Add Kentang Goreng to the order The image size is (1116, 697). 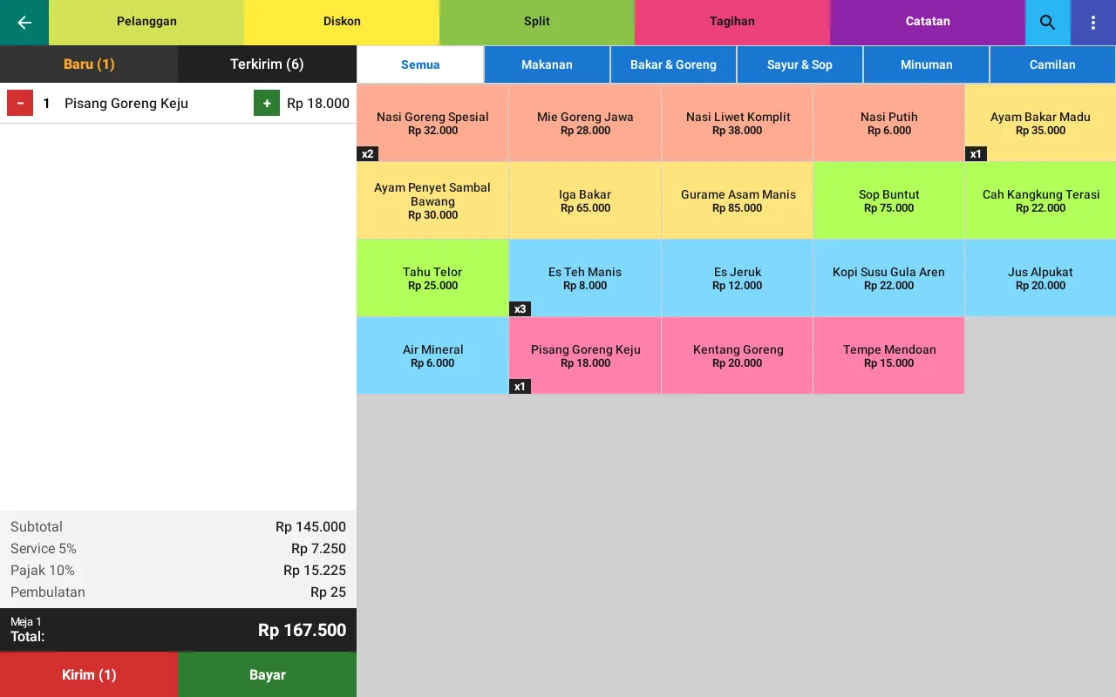pos(738,355)
